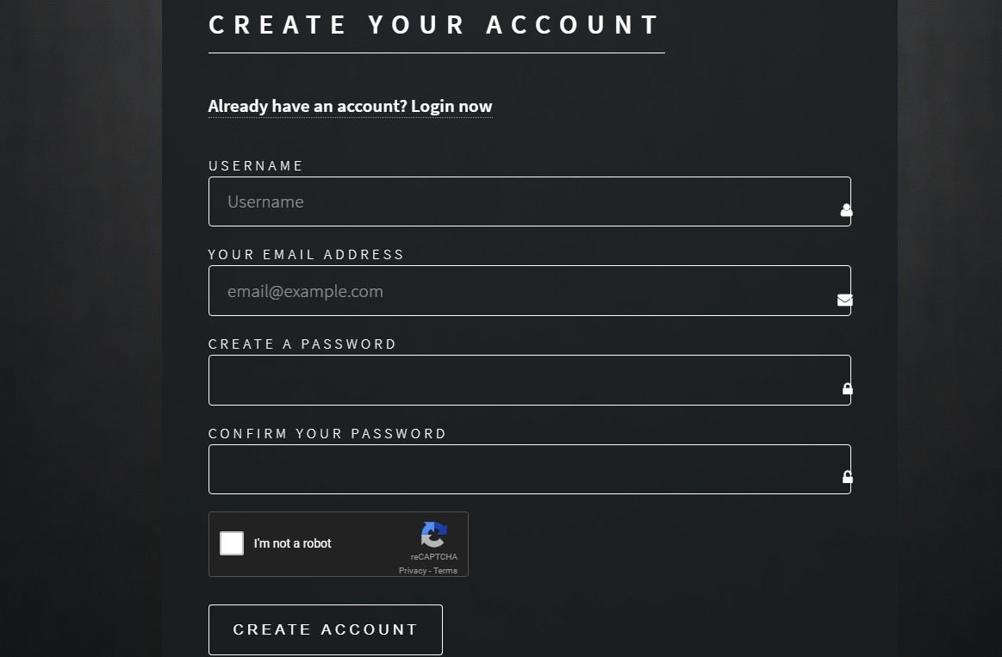Click the CONFIRM YOUR PASSWORD label
This screenshot has width=1002, height=657.
tap(327, 433)
